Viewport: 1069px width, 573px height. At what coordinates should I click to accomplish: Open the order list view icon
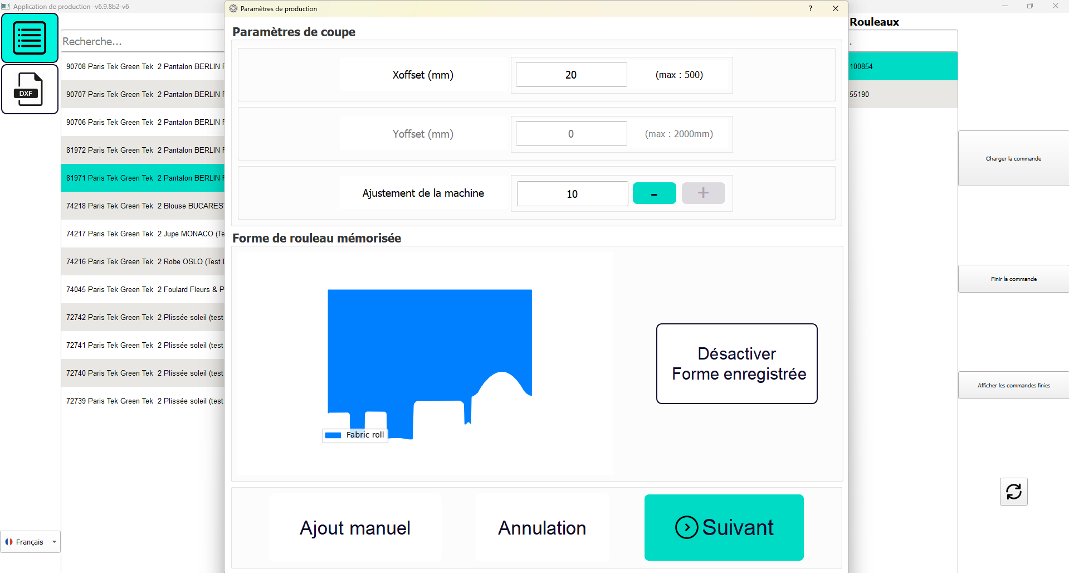pyautogui.click(x=30, y=38)
